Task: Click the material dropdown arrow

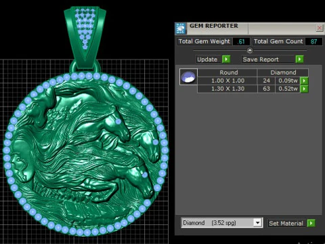Action: [257, 223]
